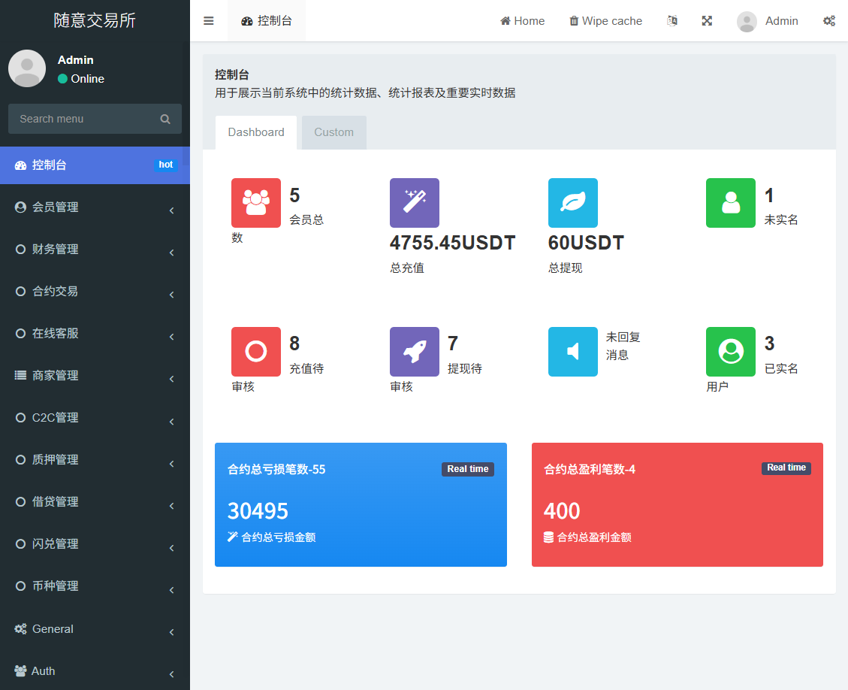The width and height of the screenshot is (848, 690).
Task: Switch to the Custom tab
Action: point(333,132)
